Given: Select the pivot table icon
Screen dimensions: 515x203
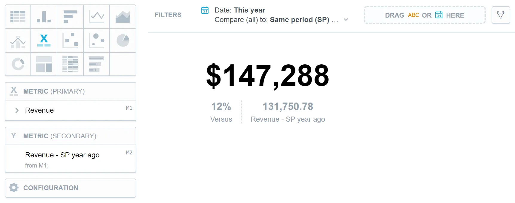Looking at the screenshot, I should click(70, 64).
